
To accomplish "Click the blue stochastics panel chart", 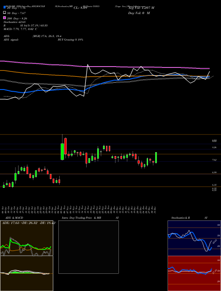I will pyautogui.click(x=194, y=238).
